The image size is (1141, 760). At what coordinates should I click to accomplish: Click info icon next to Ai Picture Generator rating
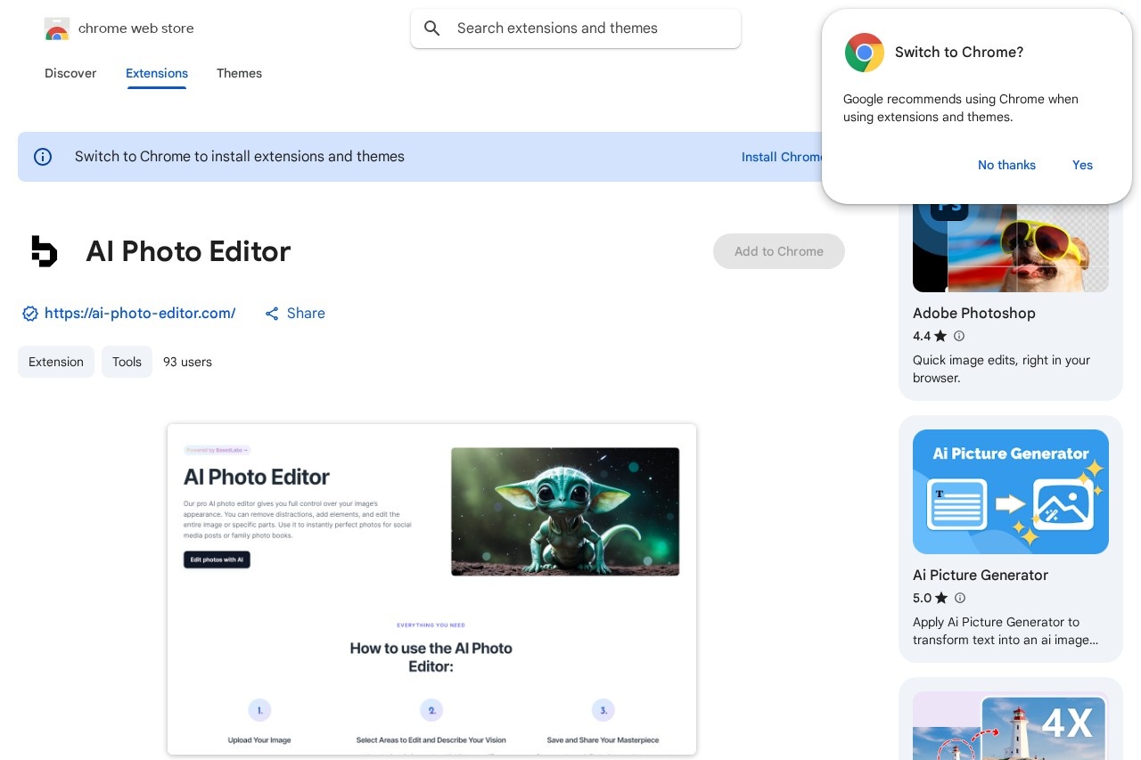click(959, 598)
